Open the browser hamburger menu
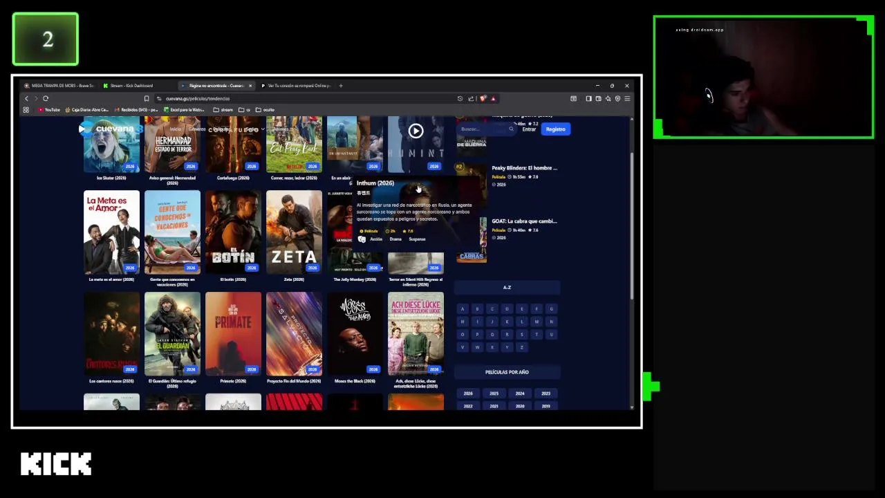This screenshot has width=885, height=498. click(627, 99)
